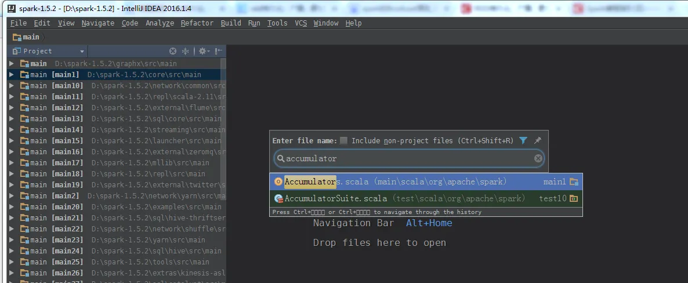Open the Project view dropdown

[x=82, y=52]
